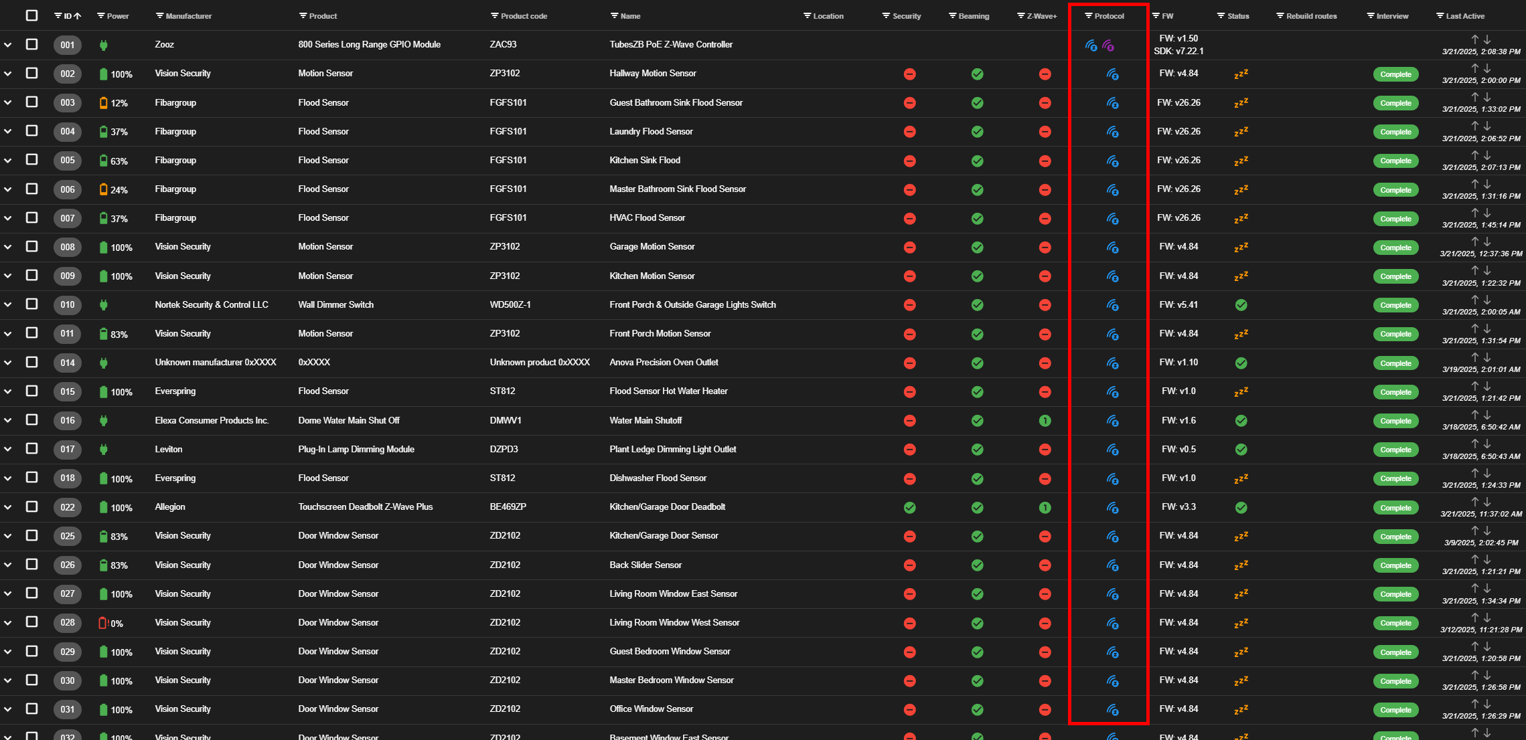1526x740 pixels.
Task: Click the manufacturer Nortek Security & Control LLC
Action: pos(212,305)
